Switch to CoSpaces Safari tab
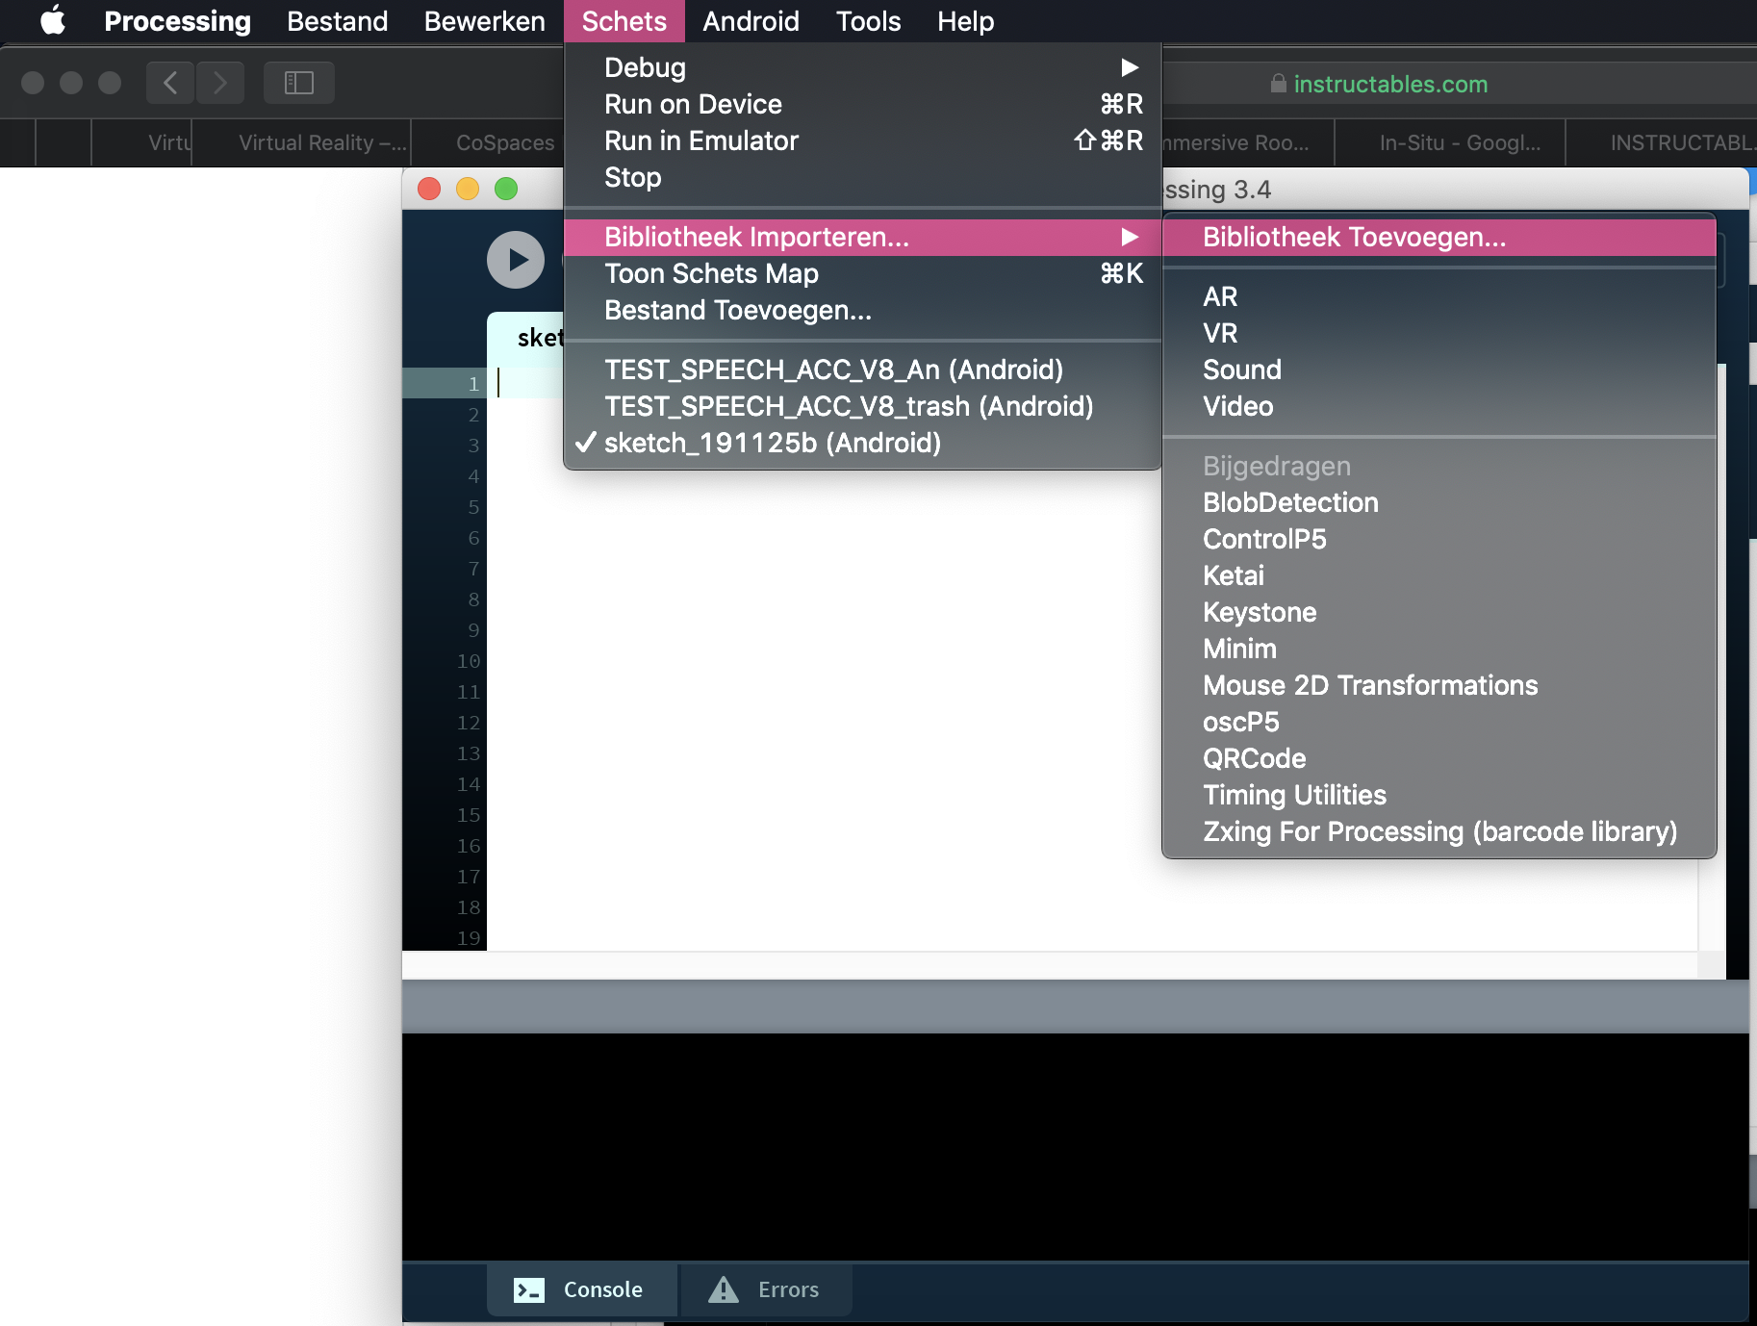 [489, 142]
